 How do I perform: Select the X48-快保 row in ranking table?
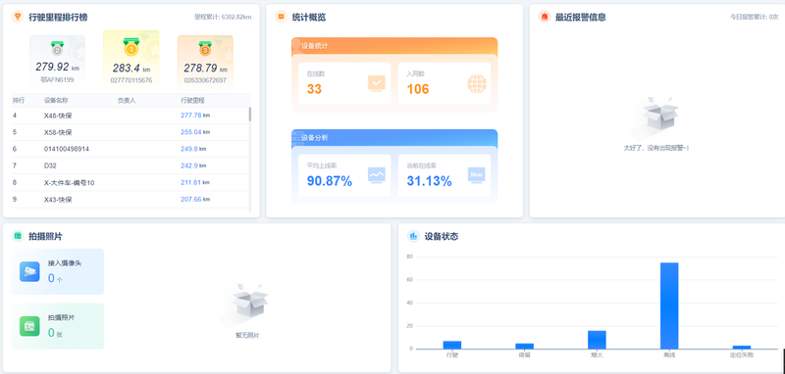click(x=131, y=116)
